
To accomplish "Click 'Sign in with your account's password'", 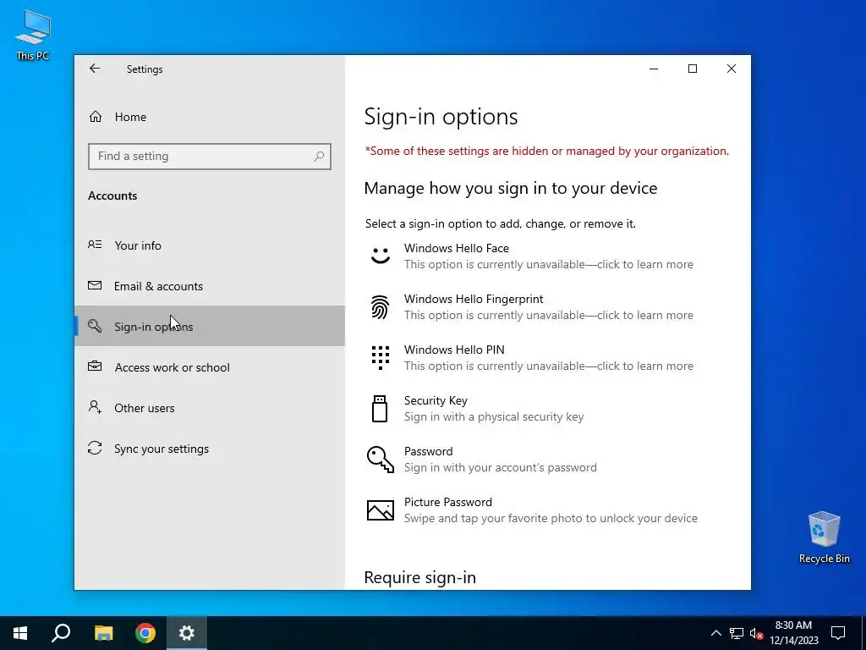I will pyautogui.click(x=501, y=467).
